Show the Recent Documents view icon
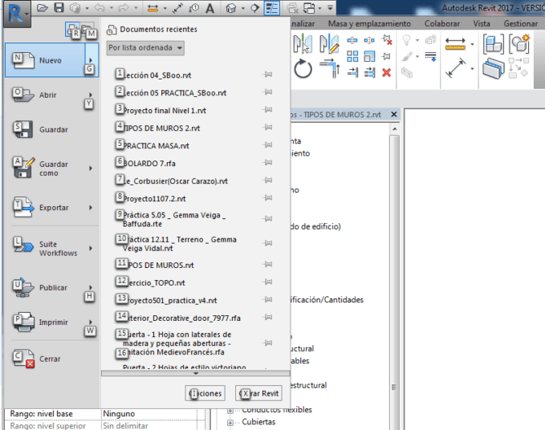 click(x=72, y=30)
